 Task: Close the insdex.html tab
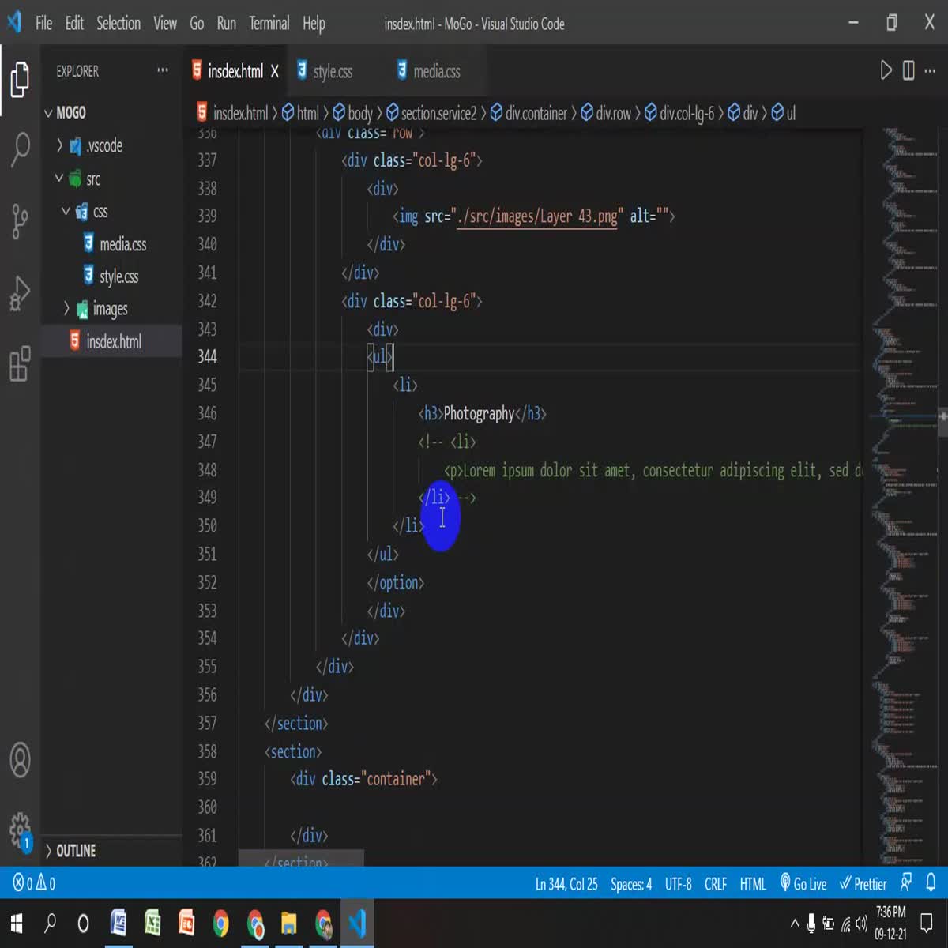pyautogui.click(x=275, y=71)
